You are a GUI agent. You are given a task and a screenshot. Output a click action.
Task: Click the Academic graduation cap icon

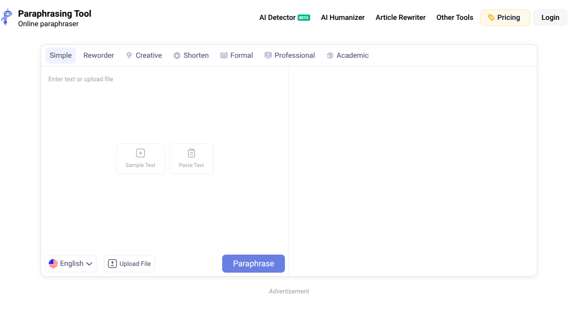click(330, 55)
